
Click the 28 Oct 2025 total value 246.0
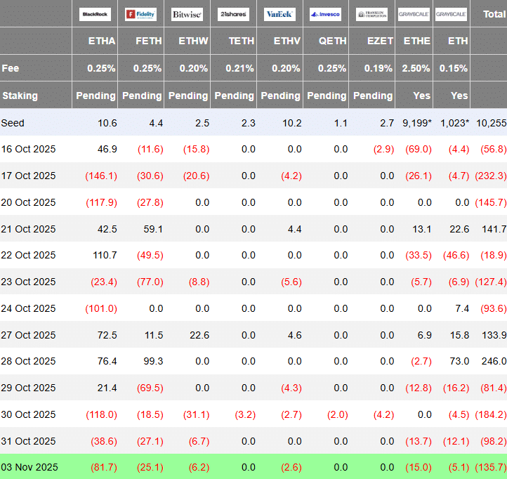(494, 361)
